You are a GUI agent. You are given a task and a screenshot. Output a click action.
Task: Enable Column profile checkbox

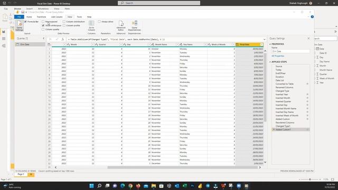pos(64,25)
